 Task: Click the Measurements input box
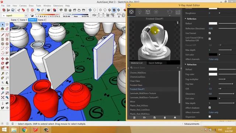pos(218,124)
